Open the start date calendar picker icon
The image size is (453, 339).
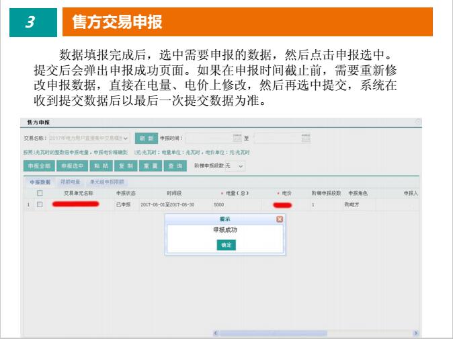tap(237, 138)
